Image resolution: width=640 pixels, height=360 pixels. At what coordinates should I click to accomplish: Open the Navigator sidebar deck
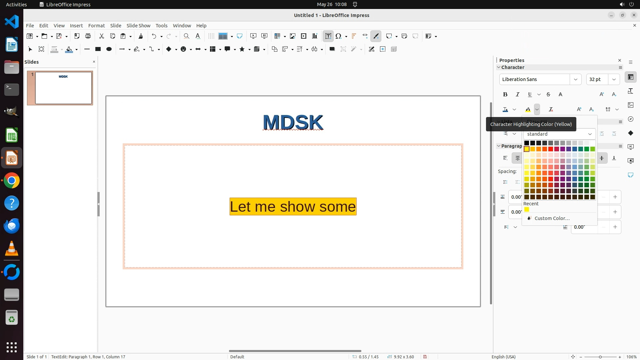click(x=630, y=119)
